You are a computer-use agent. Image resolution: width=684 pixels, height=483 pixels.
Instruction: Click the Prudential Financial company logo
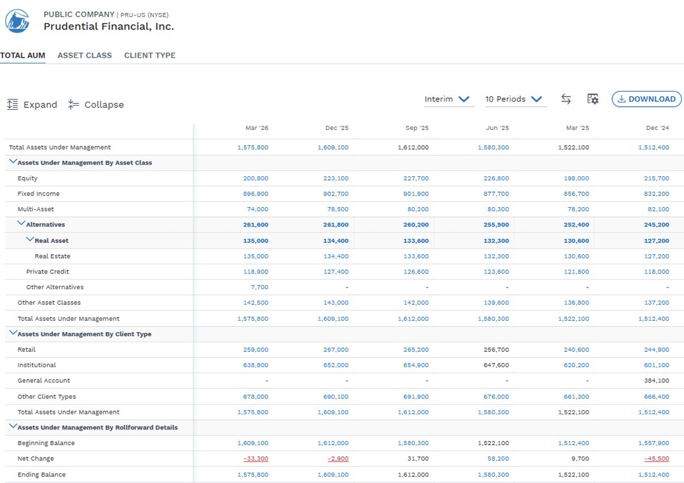coord(18,21)
